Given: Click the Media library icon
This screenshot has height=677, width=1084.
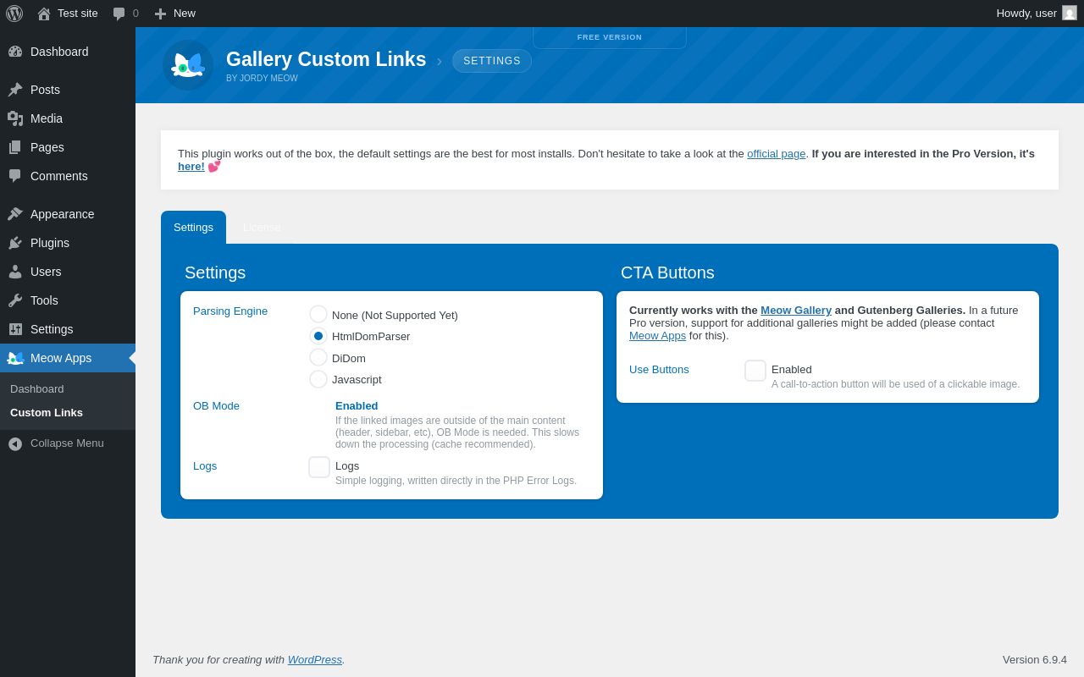Looking at the screenshot, I should coord(15,118).
